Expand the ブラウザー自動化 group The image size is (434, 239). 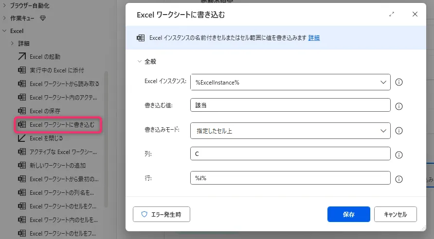point(5,6)
